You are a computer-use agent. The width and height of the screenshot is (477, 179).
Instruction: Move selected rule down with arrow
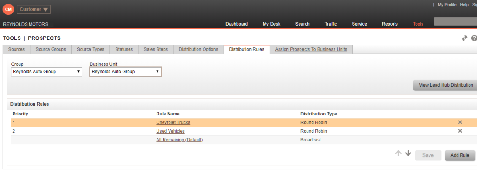pyautogui.click(x=408, y=153)
